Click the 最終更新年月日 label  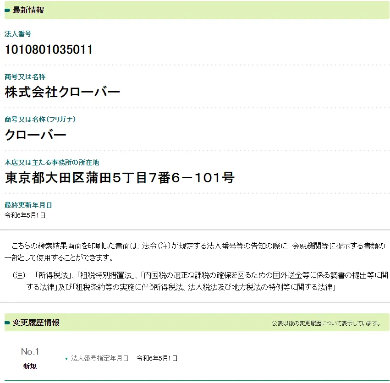point(28,205)
